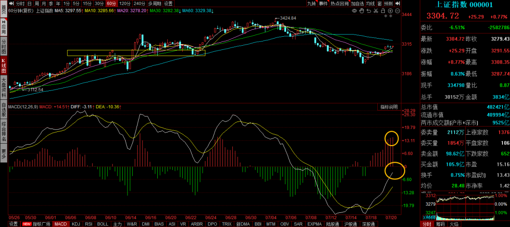
Task: Select the TRIX indicator tab
Action: pyautogui.click(x=227, y=224)
